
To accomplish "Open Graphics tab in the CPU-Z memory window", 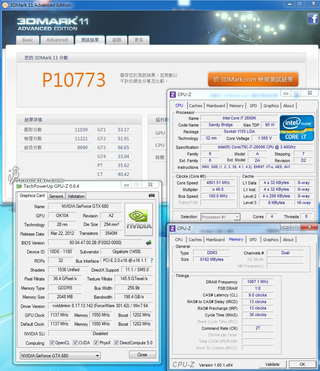I will pyautogui.click(x=270, y=240).
